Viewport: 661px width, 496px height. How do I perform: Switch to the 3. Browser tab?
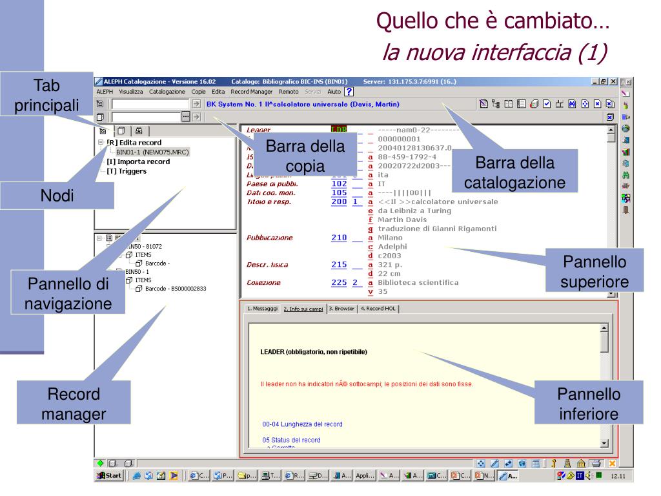[x=341, y=309]
